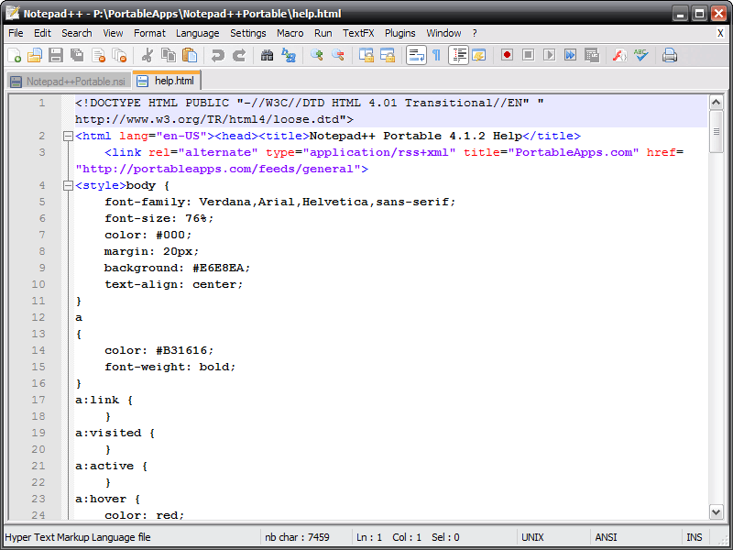The image size is (733, 550).
Task: Open the Language menu
Action: (x=197, y=33)
